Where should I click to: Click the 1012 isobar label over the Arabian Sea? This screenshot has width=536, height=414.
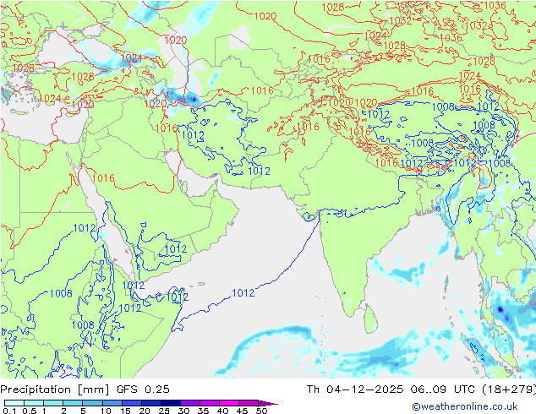(x=243, y=292)
